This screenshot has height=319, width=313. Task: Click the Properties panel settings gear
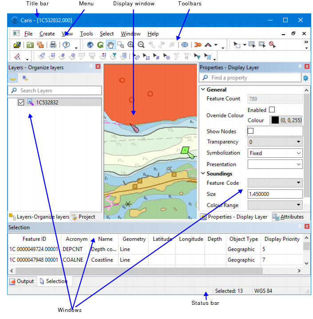click(305, 78)
